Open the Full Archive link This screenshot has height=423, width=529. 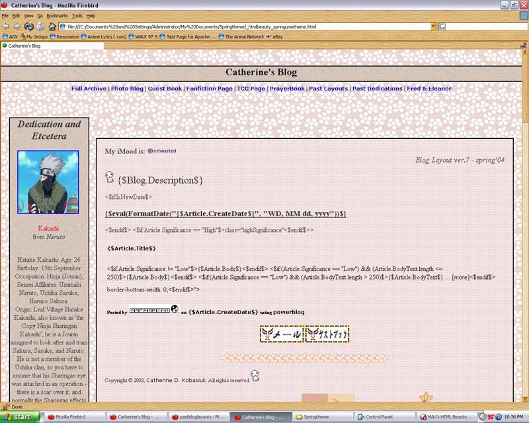[89, 89]
